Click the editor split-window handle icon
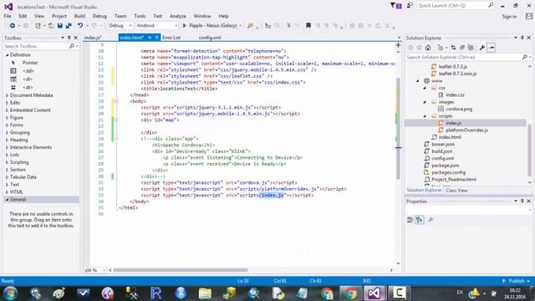The width and height of the screenshot is (535, 301). click(398, 45)
